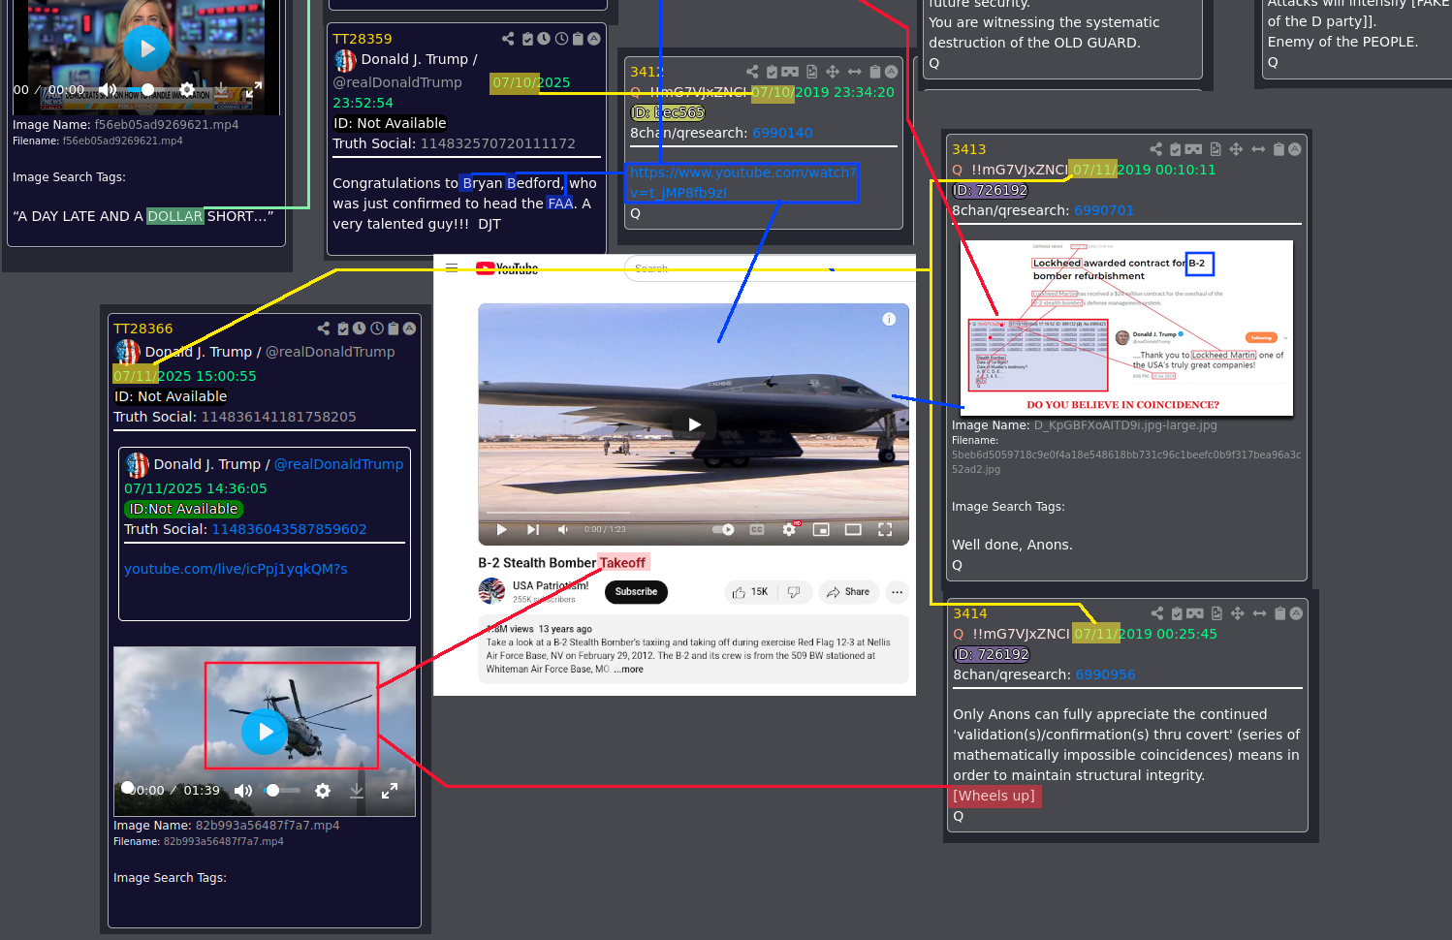Click filled clock icon on post TT28359
This screenshot has height=940, width=1452.
pyautogui.click(x=544, y=39)
